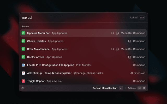The image size is (167, 104).
Task: Select Locate PHP Configuration File (php.ini)
Action: click(x=83, y=65)
